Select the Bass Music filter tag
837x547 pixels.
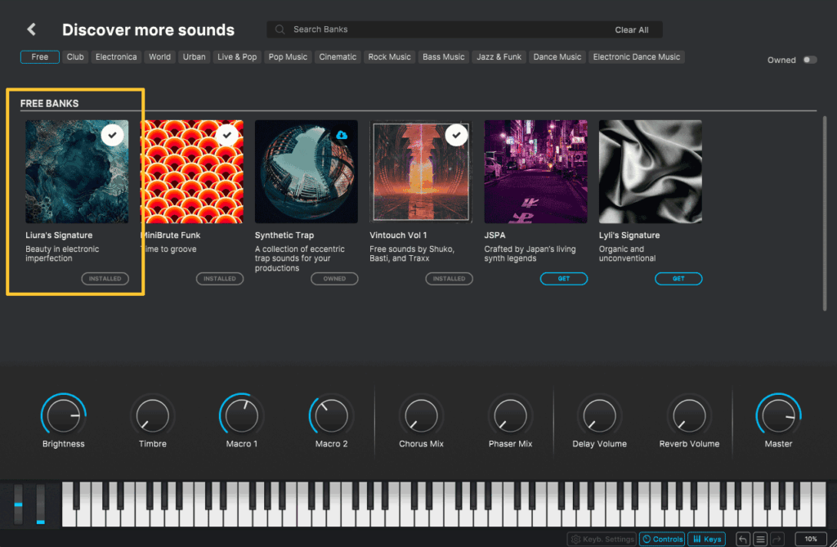tap(444, 56)
